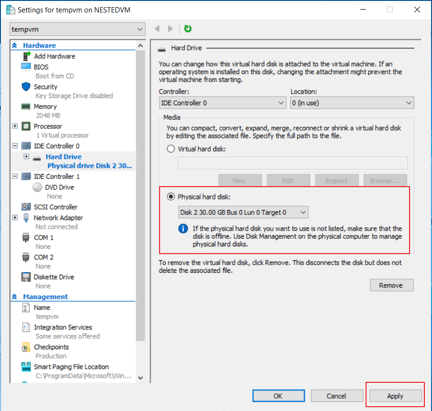432x411 pixels.
Task: Select the Checkpoints icon
Action: click(26, 347)
